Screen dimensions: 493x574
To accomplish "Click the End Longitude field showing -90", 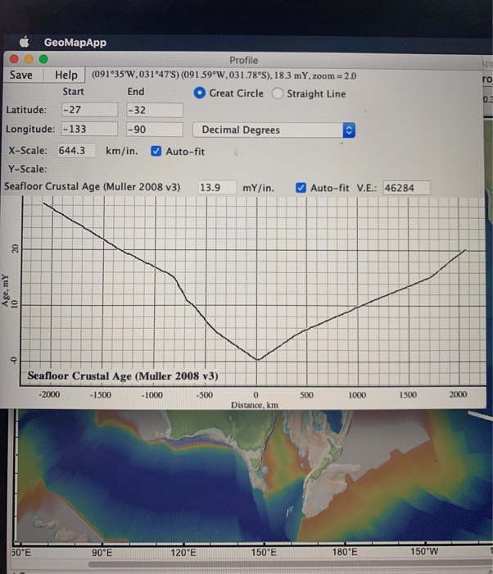I will (155, 130).
